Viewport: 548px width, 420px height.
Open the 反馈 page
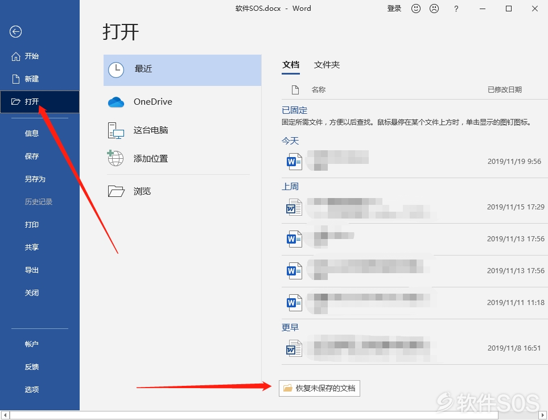[x=32, y=367]
